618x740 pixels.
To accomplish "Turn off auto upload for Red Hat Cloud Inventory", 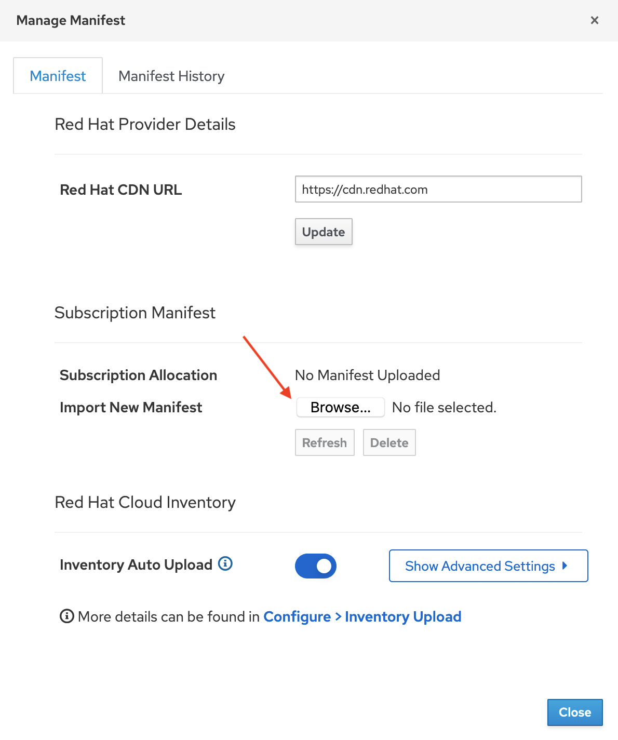I will [315, 566].
